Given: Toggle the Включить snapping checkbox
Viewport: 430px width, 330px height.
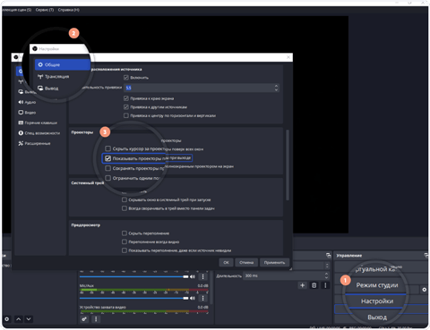Looking at the screenshot, I should (x=125, y=78).
